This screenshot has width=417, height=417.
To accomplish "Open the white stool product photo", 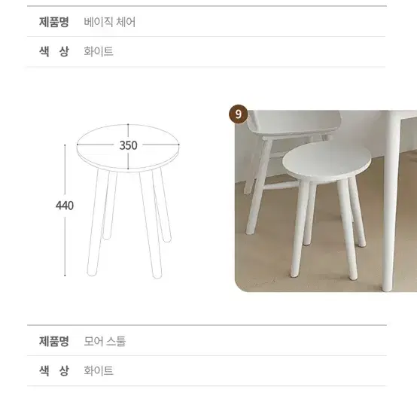I will tap(326, 201).
